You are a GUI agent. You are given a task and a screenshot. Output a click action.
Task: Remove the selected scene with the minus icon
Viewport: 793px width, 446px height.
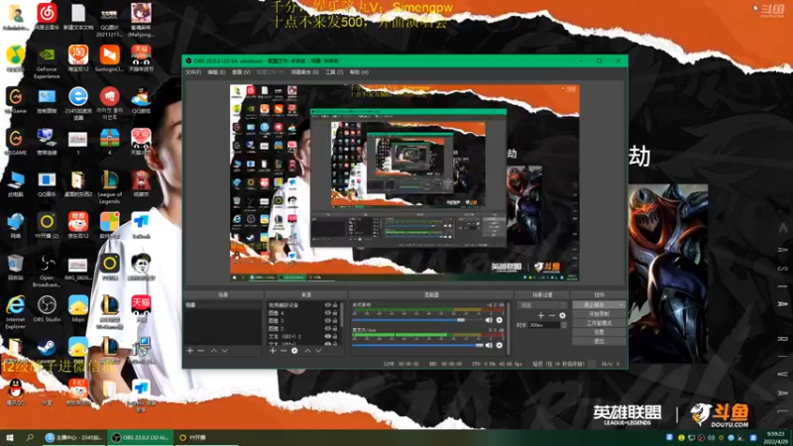(201, 351)
